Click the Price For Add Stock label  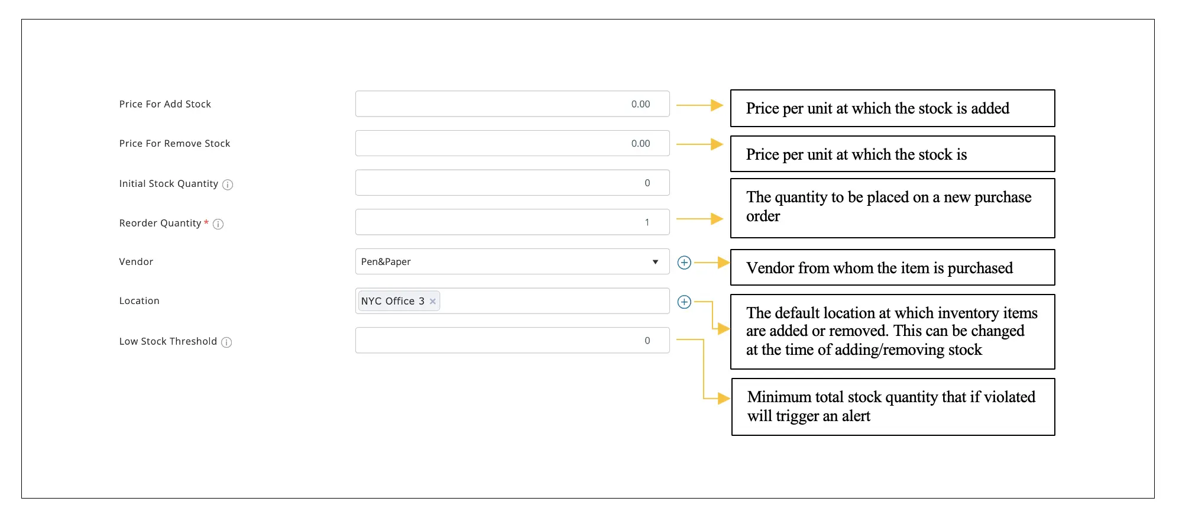pos(165,104)
